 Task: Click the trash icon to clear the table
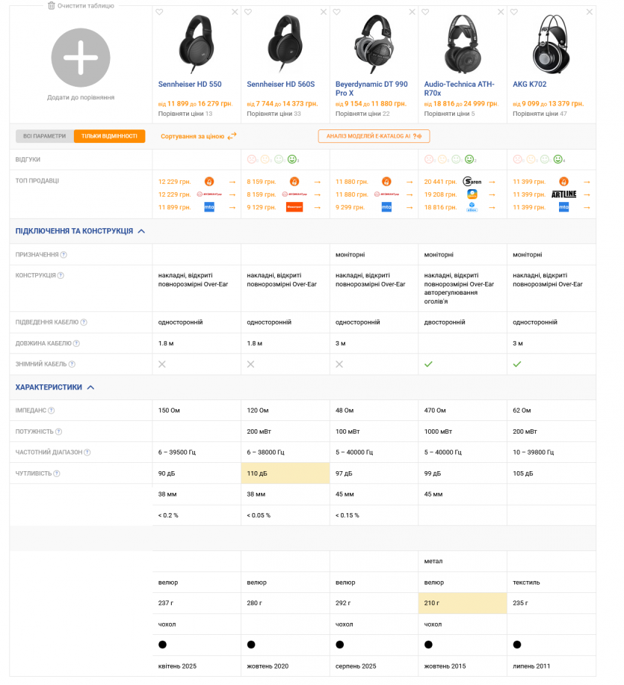[x=52, y=5]
